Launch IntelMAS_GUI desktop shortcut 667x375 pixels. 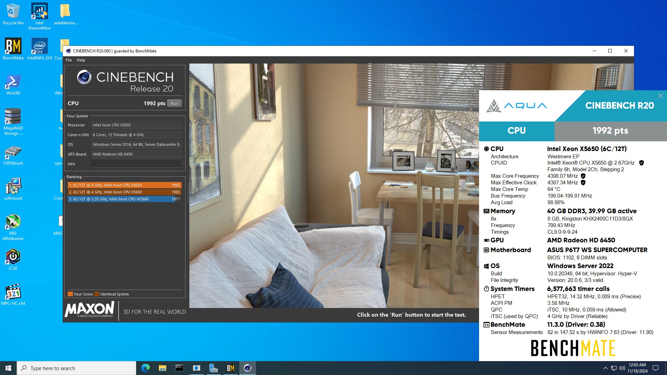[x=39, y=49]
